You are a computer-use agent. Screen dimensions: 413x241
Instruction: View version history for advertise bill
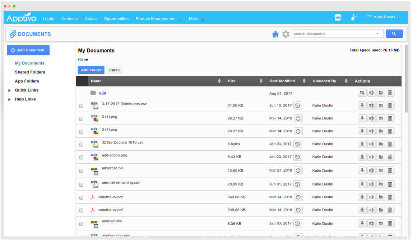point(298,170)
